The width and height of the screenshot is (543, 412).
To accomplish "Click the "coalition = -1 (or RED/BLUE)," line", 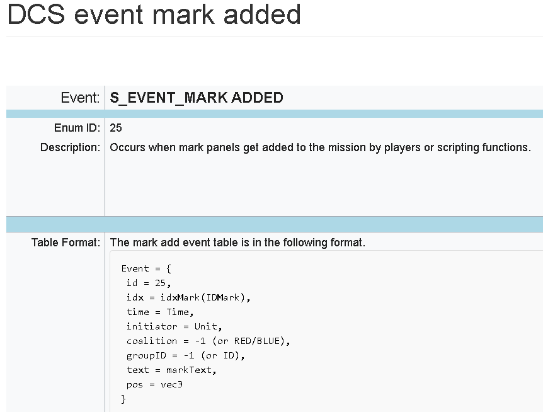I will [208, 341].
